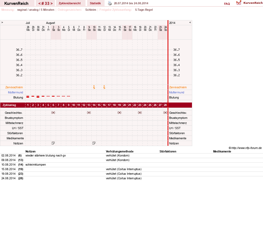Click intercourse marker on cycle day 13
Screen dimensions: 263x237
click(89, 112)
